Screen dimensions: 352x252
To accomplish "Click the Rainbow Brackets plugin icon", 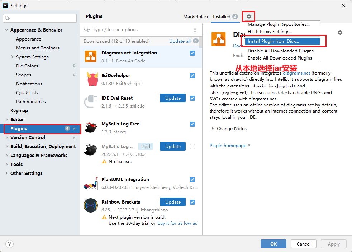I will point(91,205).
